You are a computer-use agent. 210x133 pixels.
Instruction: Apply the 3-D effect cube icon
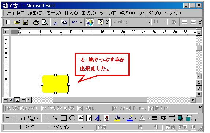point(189,118)
